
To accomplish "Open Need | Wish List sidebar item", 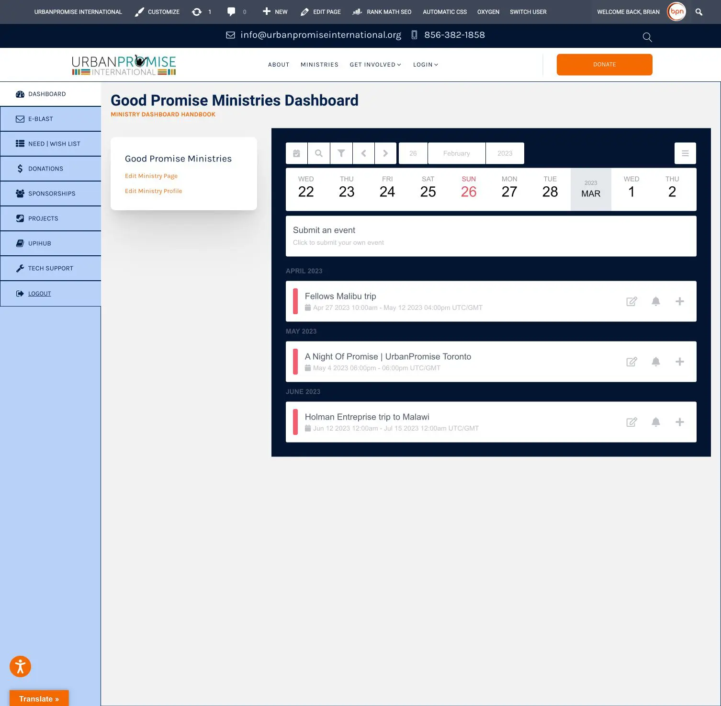I will (x=51, y=144).
